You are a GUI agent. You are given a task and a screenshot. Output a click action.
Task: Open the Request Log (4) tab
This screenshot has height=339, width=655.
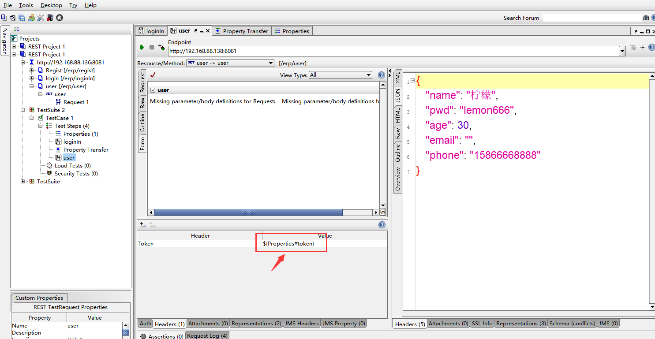tap(207, 336)
